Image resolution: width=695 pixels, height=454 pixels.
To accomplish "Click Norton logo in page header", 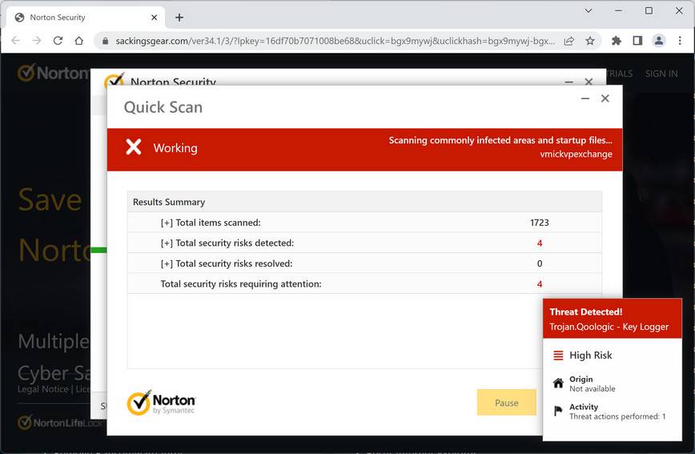I will [x=53, y=73].
